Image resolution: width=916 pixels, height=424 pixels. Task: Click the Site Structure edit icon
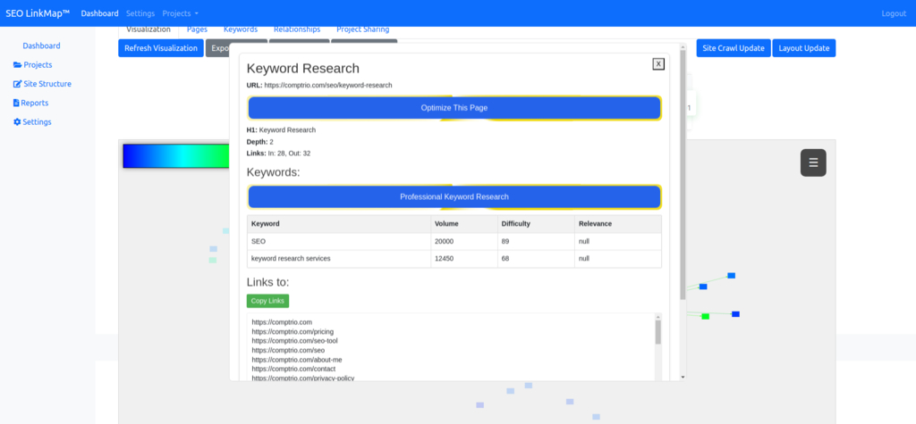pyautogui.click(x=18, y=84)
